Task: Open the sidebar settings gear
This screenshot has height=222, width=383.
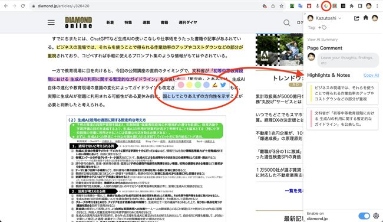Action: [x=376, y=216]
